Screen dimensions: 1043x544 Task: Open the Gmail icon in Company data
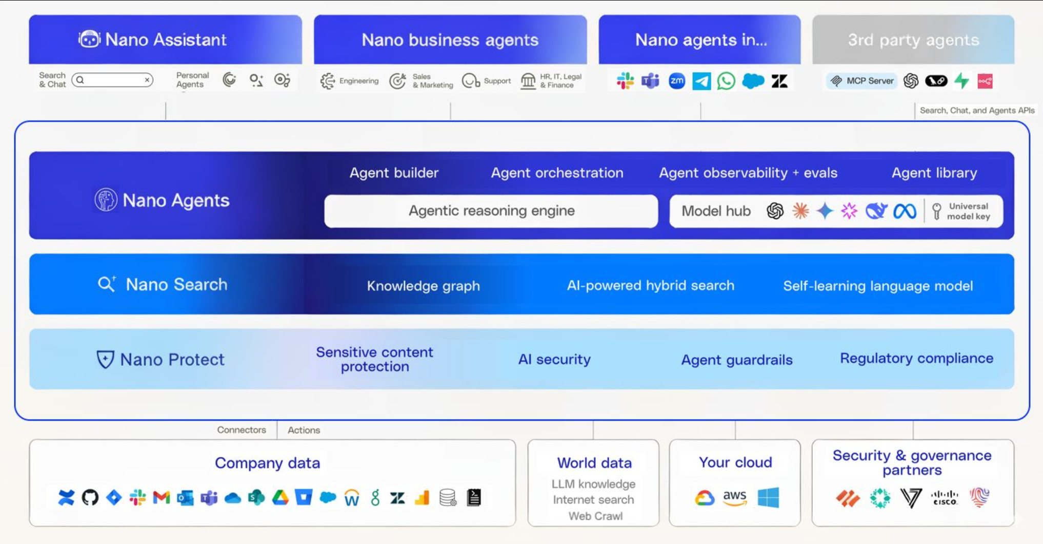pyautogui.click(x=162, y=497)
